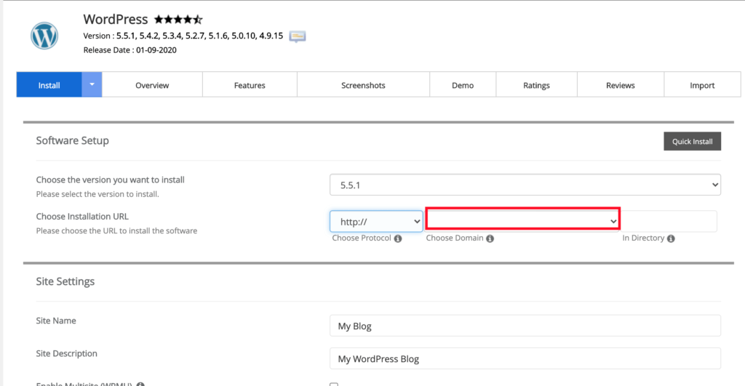745x386 pixels.
Task: Click the 'Site Settings' heading text
Action: tap(65, 281)
